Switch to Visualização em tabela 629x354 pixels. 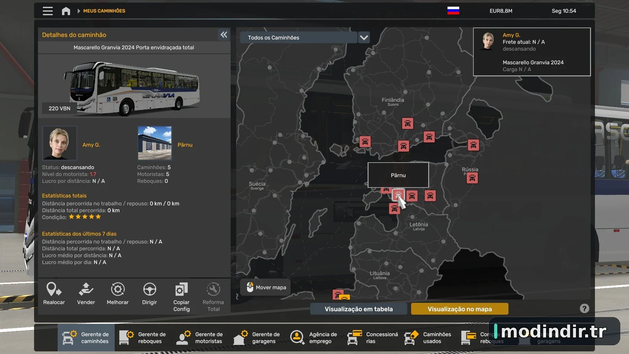[359, 309]
